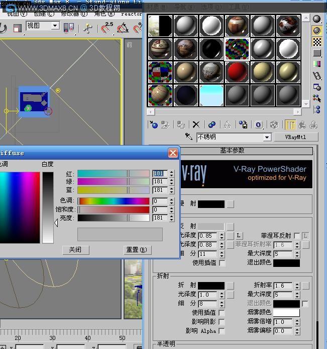Click the 折射率 spinner arrows
The height and width of the screenshot is (349, 327).
pyautogui.click(x=297, y=286)
